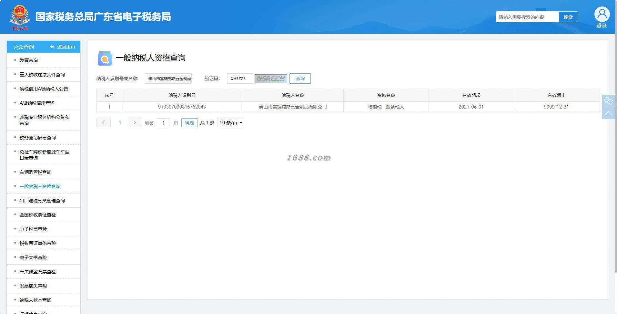Open 车辆购置税查询 from sidebar
This screenshot has width=617, height=314.
(35, 172)
